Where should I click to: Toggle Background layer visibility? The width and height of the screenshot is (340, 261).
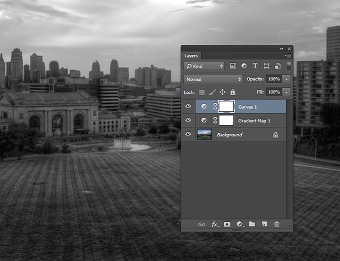(x=188, y=134)
